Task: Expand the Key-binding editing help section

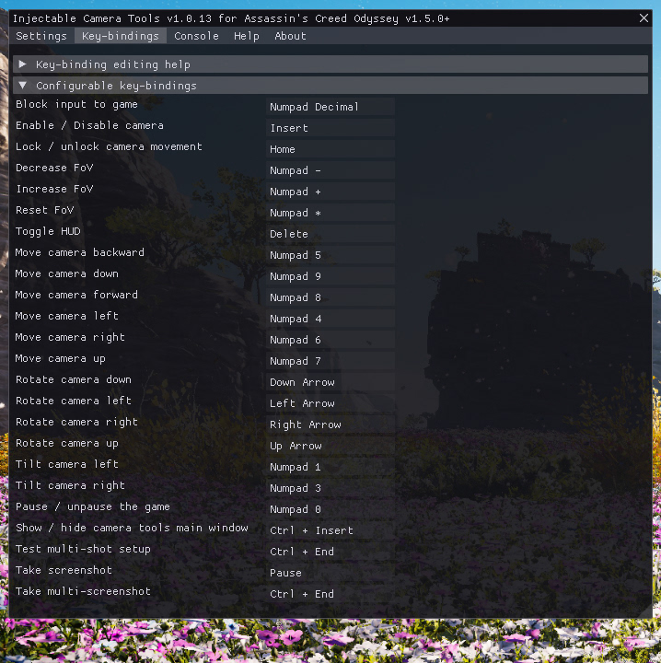Action: point(330,64)
